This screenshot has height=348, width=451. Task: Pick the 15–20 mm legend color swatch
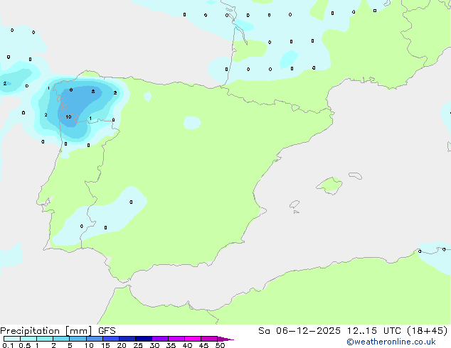pos(111,339)
